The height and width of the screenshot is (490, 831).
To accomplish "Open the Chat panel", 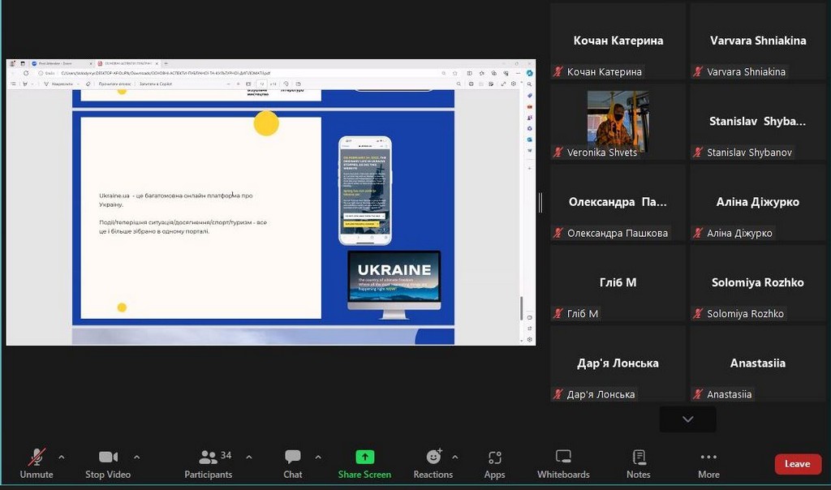I will pos(293,463).
